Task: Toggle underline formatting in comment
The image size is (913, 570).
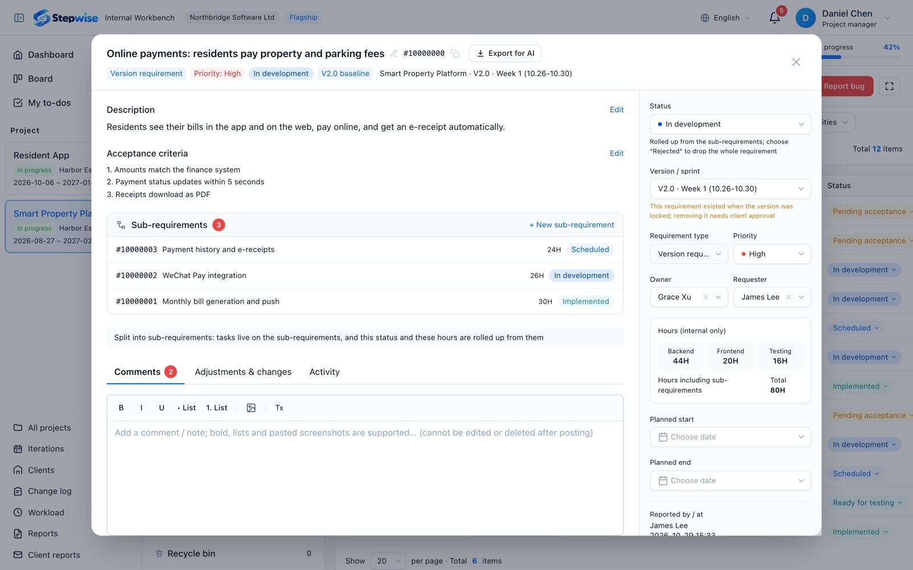Action: click(161, 408)
